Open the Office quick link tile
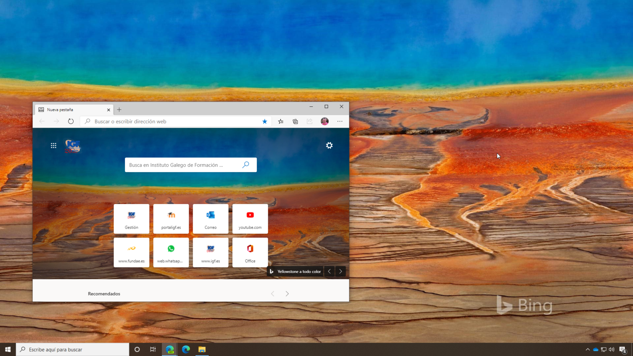Image resolution: width=633 pixels, height=356 pixels. (x=250, y=252)
